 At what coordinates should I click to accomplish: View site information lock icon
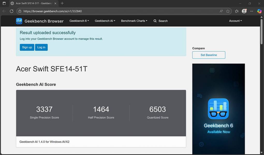click(20, 11)
